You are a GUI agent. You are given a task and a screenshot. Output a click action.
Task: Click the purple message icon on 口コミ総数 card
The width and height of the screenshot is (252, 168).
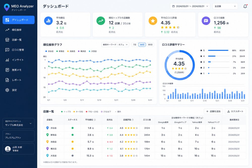coord(206,21)
